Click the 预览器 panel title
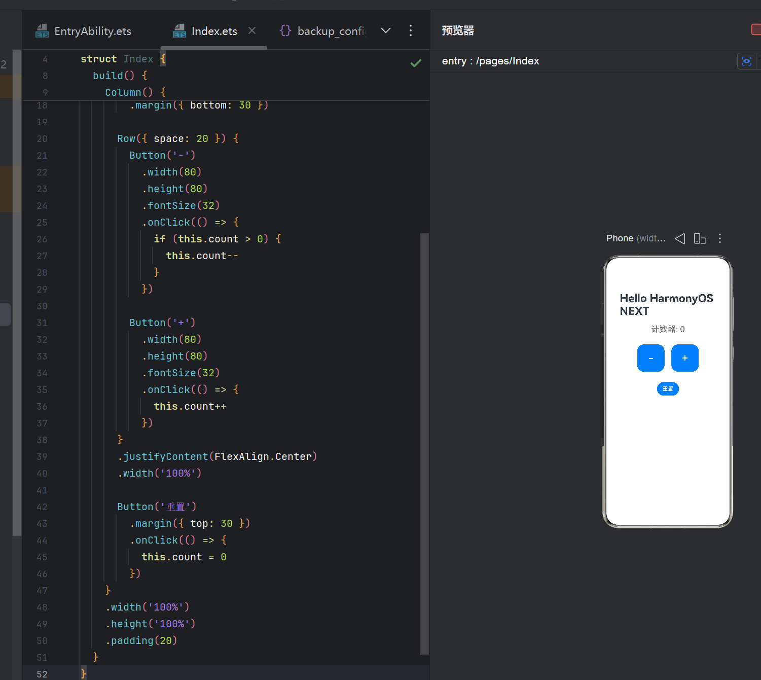This screenshot has width=761, height=680. pyautogui.click(x=457, y=30)
